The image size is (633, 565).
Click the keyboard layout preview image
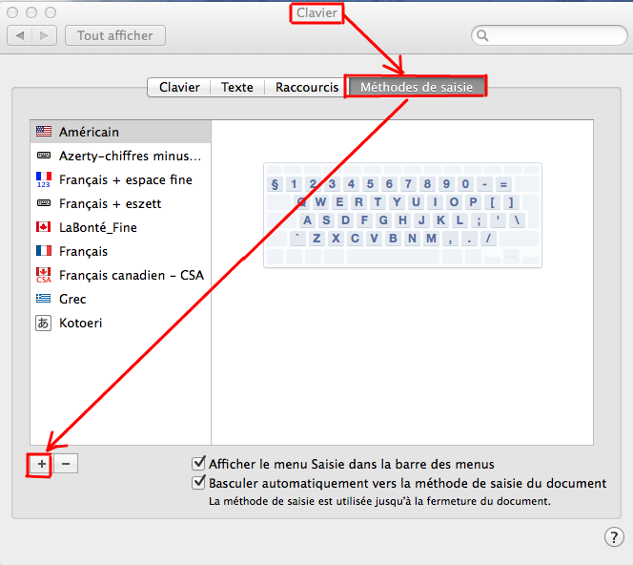[401, 214]
